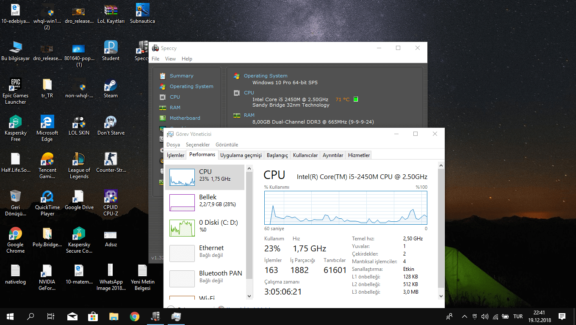The image size is (576, 325).
Task: Click the performance list scroll-down arrow
Action: pyautogui.click(x=249, y=296)
